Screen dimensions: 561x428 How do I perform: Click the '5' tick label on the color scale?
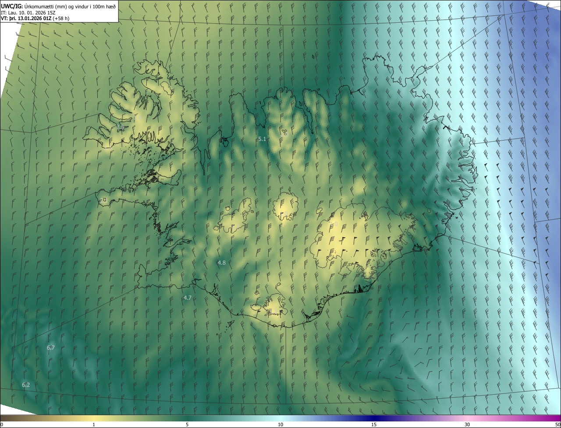(187, 424)
